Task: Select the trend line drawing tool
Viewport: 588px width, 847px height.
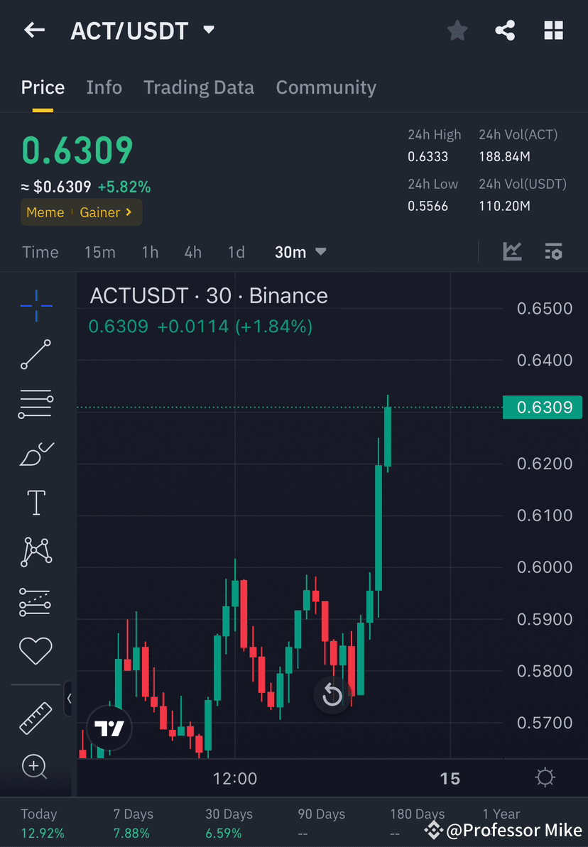Action: pyautogui.click(x=36, y=355)
